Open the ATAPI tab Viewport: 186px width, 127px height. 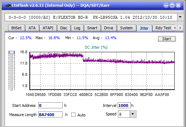point(48,28)
